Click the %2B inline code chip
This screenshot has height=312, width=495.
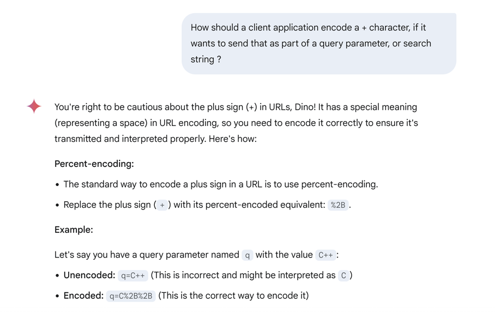click(x=338, y=205)
